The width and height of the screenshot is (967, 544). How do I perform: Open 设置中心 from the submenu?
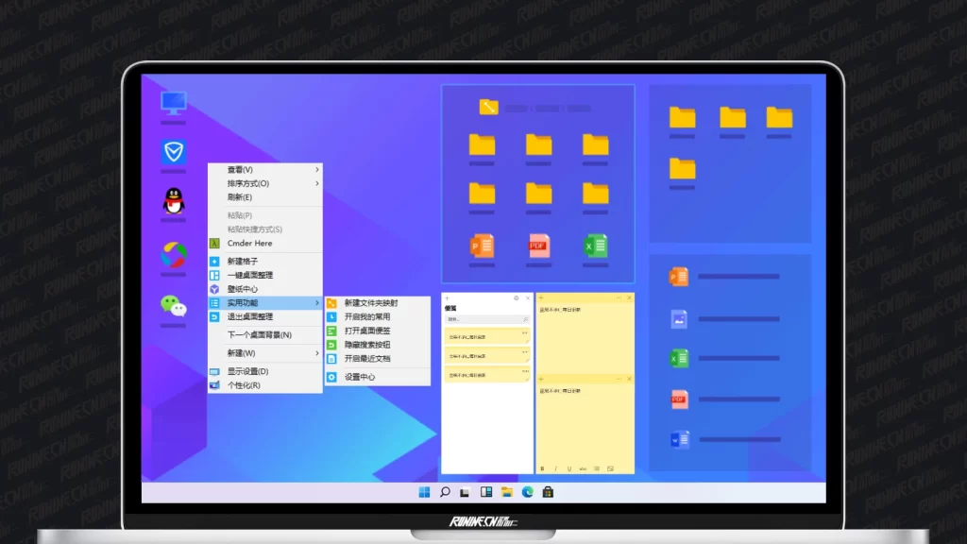(x=359, y=377)
